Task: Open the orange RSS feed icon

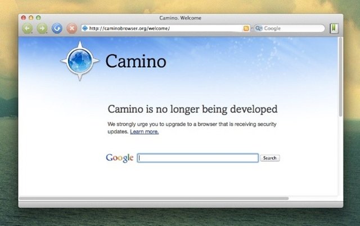Action: pos(246,29)
